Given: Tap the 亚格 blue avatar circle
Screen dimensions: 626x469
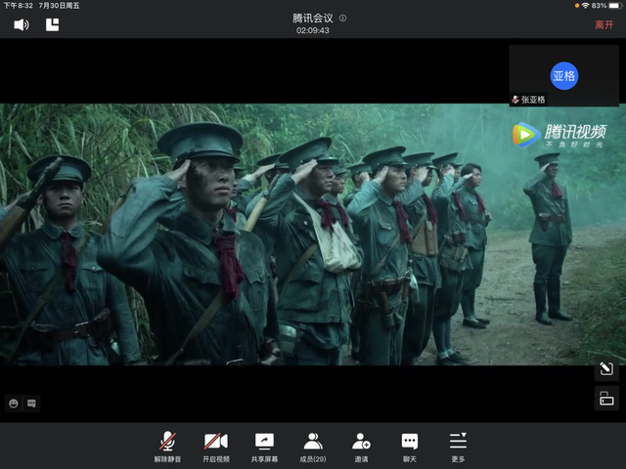Looking at the screenshot, I should [563, 75].
